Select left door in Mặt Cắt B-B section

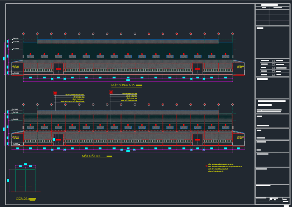coord(58,138)
